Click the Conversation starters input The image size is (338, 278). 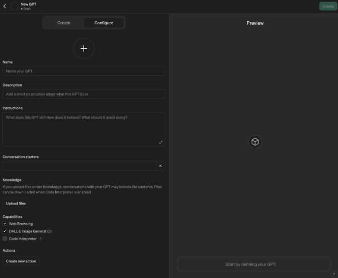click(80, 166)
